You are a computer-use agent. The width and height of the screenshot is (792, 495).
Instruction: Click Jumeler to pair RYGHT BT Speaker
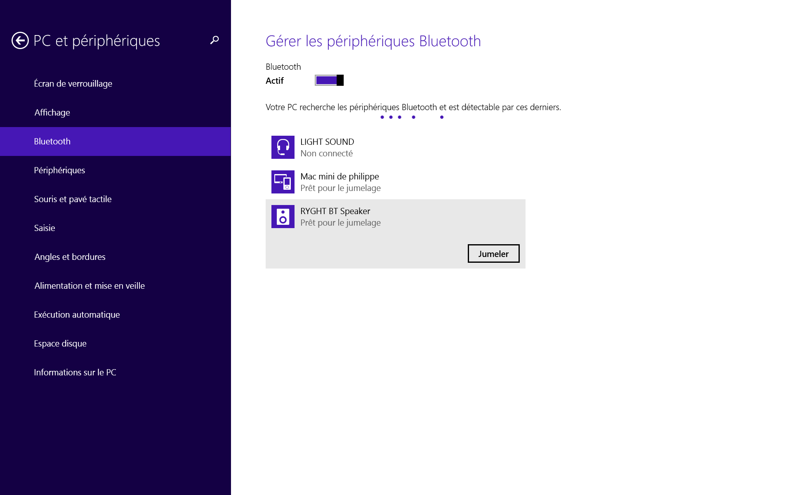[x=493, y=254]
